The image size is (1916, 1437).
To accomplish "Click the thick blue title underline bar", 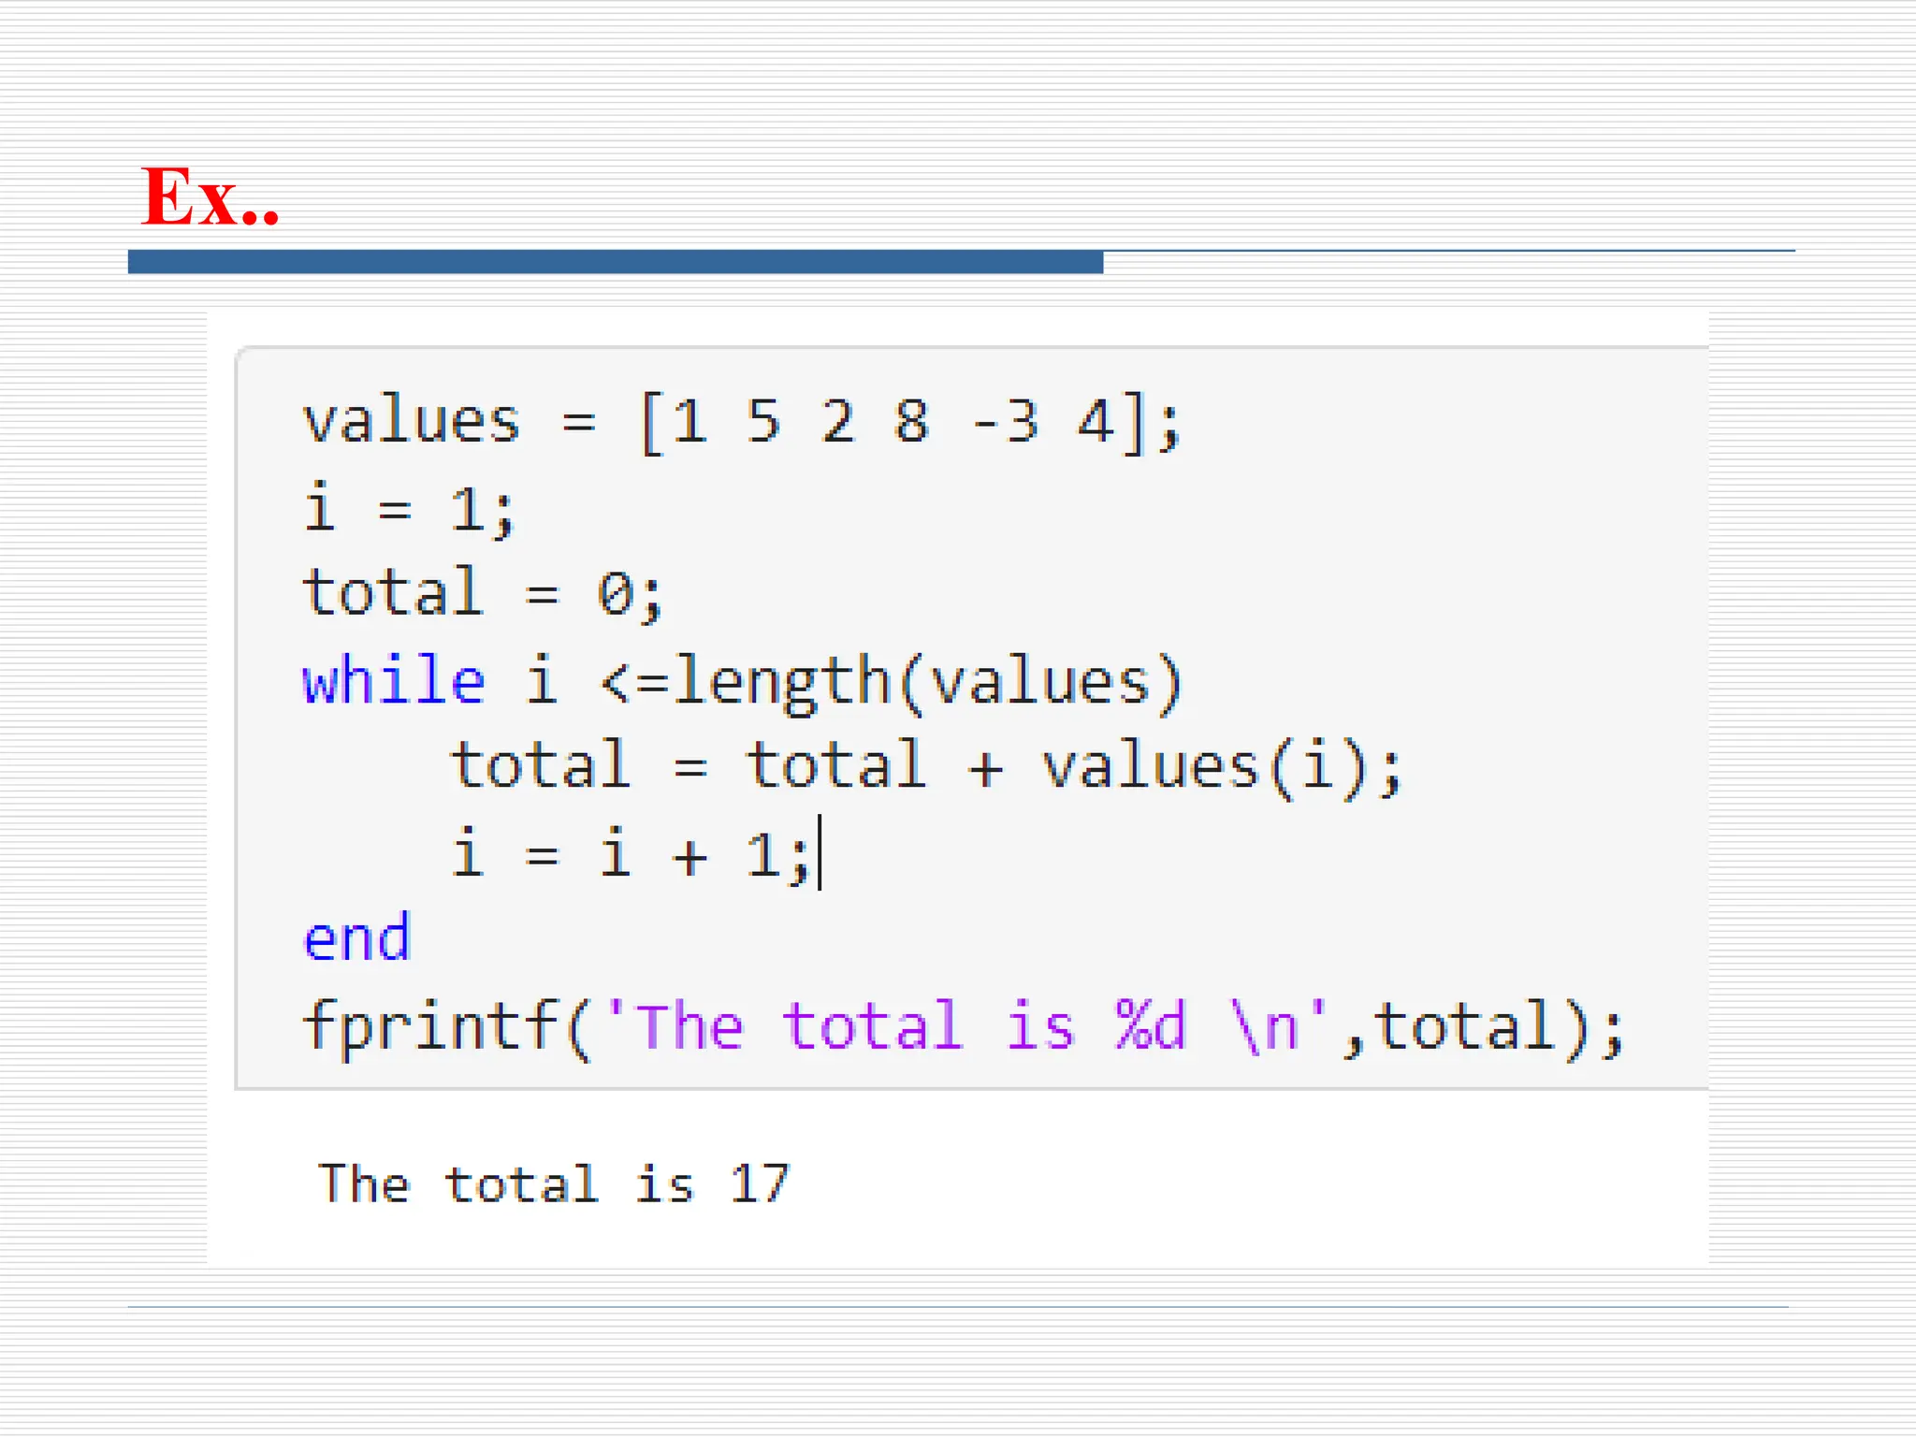I will pos(615,262).
